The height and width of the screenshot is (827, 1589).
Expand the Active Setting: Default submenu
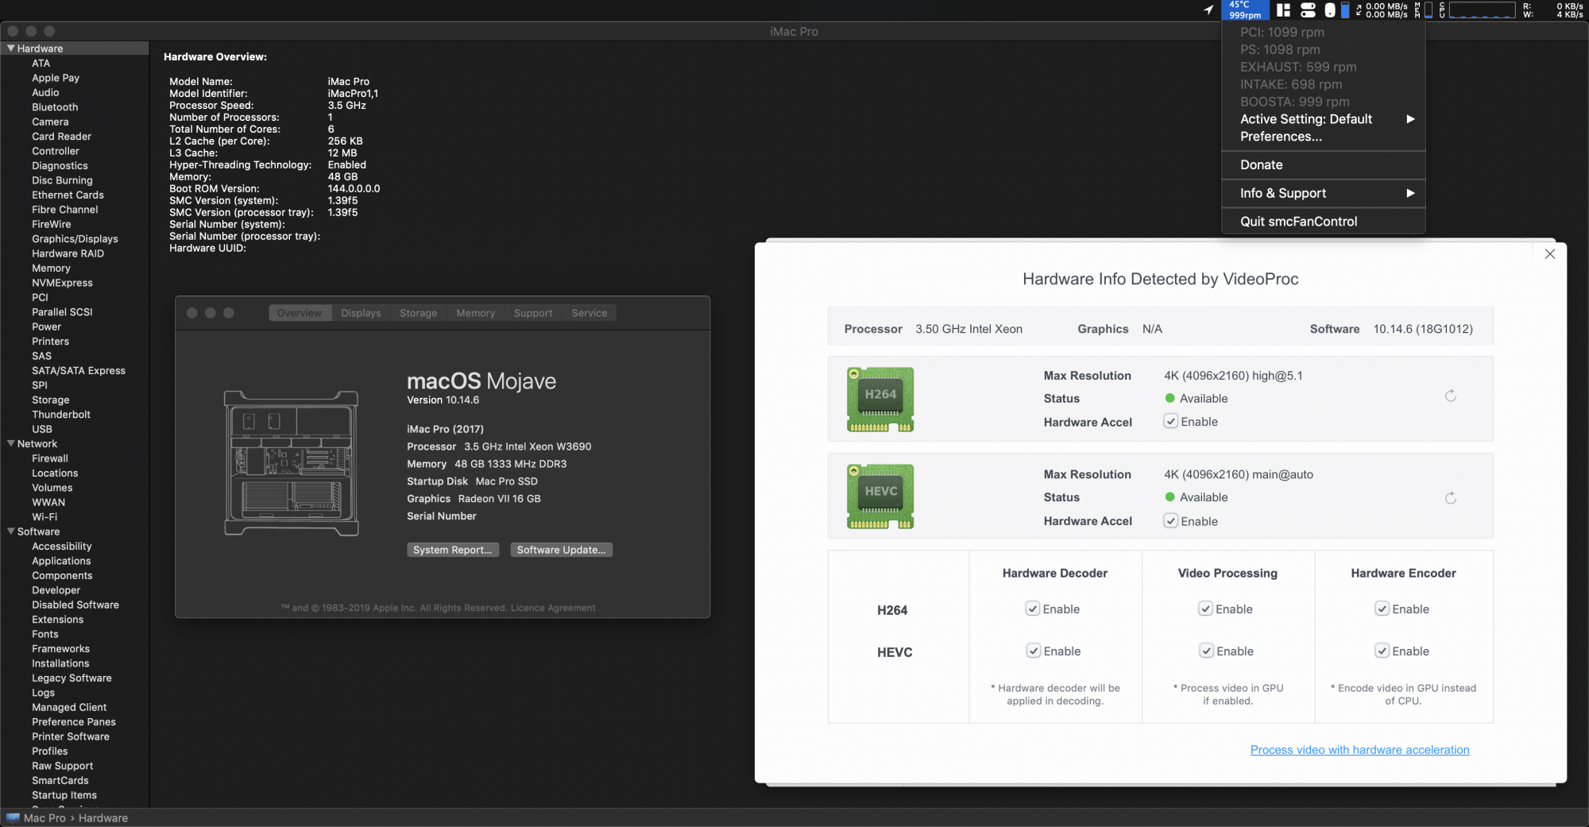point(1324,119)
